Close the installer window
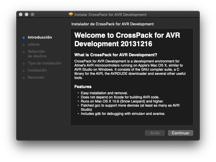216x162 pixels. [21, 14]
